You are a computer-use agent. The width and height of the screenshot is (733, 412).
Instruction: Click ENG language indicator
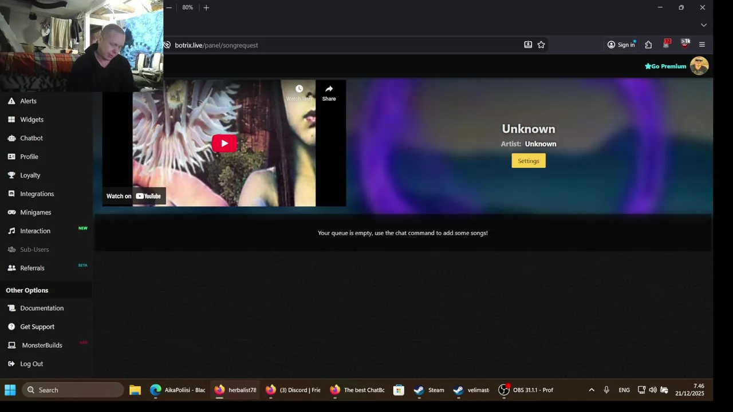tap(624, 390)
